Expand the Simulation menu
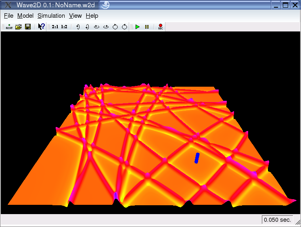The image size is (301, 227). click(51, 16)
